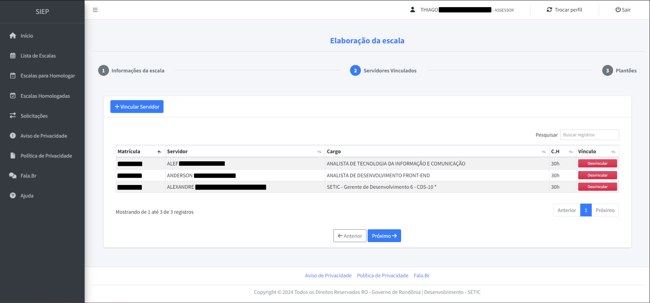This screenshot has width=650, height=303.
Task: Sort table by Matrícula column arrow
Action: (x=159, y=152)
